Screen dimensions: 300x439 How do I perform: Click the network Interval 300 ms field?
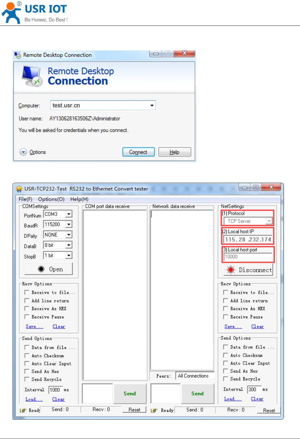point(254,389)
